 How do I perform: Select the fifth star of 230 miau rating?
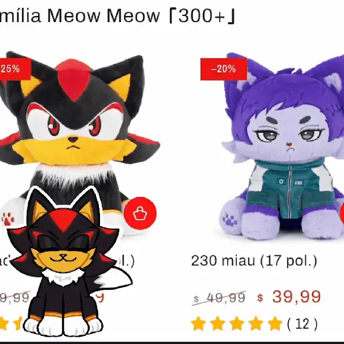point(275,323)
